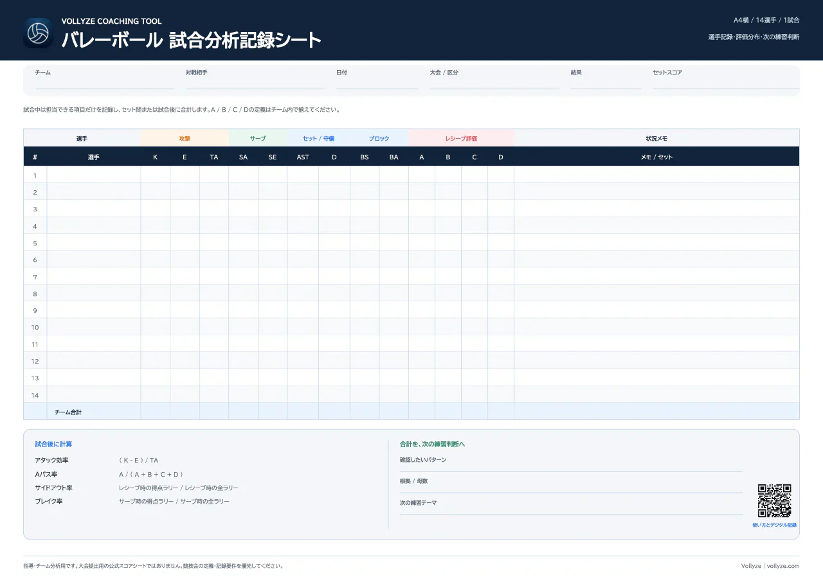The height and width of the screenshot is (582, 823).
Task: Click the ( K - E ) / TA formula
Action: click(138, 461)
